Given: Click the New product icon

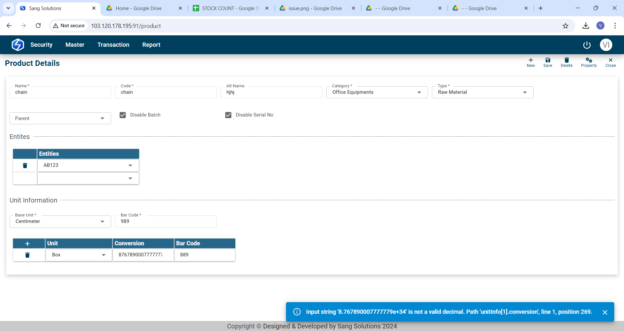Looking at the screenshot, I should [531, 62].
